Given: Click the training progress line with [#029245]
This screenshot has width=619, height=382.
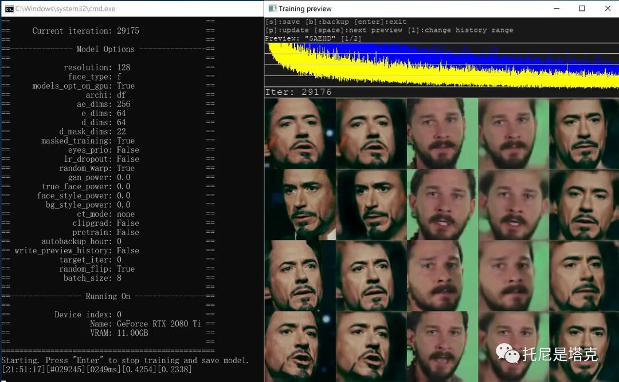Looking at the screenshot, I should tap(97, 369).
